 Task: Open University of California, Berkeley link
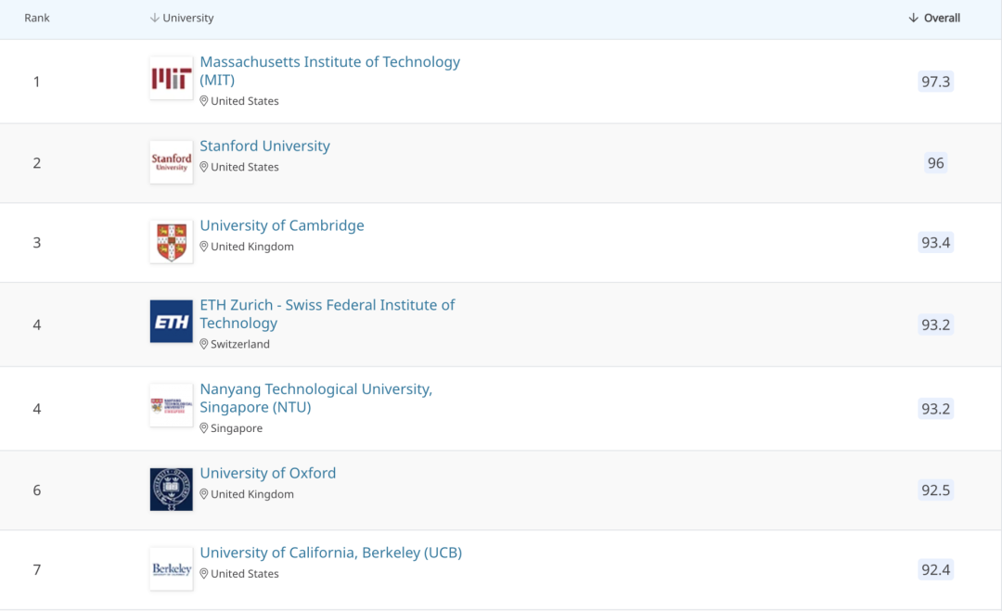(330, 553)
